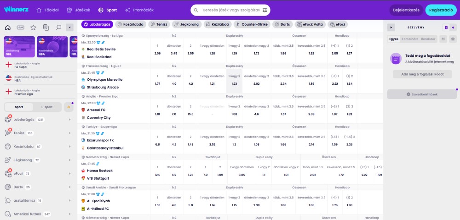Image resolution: width=460 pixels, height=220 pixels.
Task: Open the bet history documents icon
Action: point(46,28)
